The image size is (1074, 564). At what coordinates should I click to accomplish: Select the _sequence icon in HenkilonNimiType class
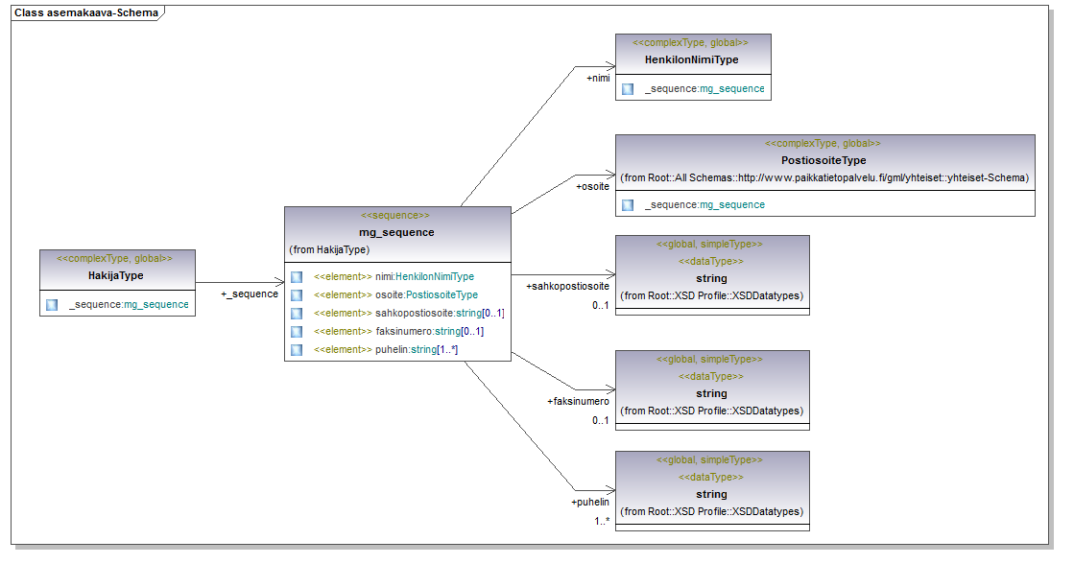pos(628,89)
